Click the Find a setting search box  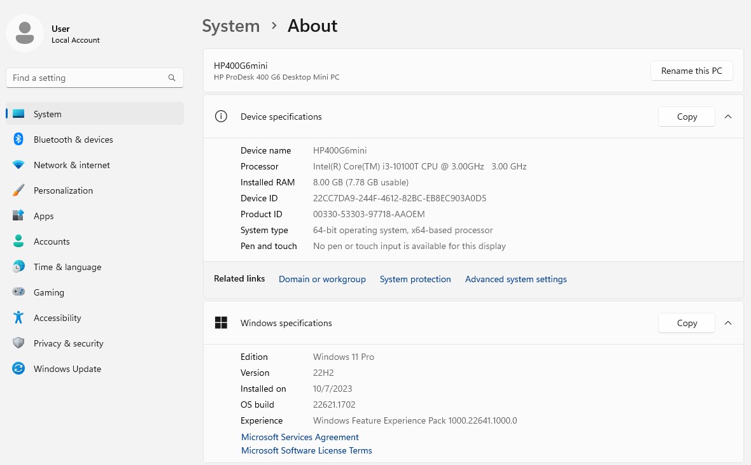coord(95,78)
